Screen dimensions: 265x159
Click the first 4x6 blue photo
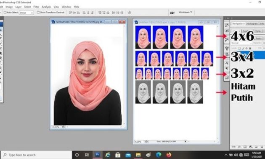coord(143,37)
